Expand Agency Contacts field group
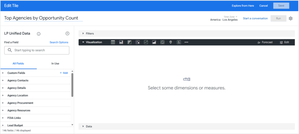This screenshot has width=299, height=134. pos(18,80)
